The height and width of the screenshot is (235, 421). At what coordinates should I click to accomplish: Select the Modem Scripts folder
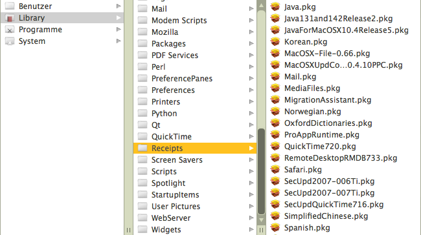(x=195, y=21)
